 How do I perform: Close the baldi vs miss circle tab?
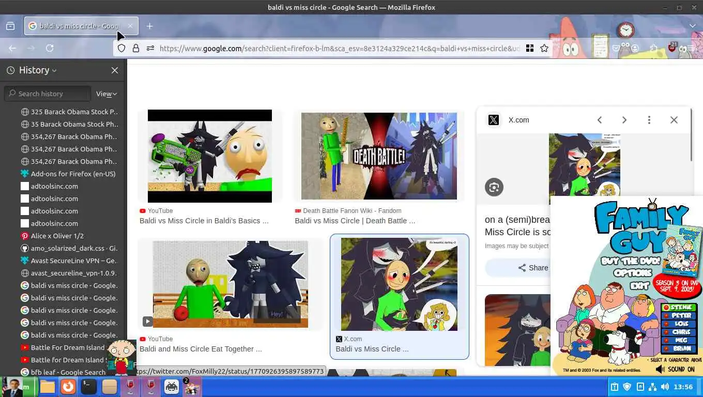[x=130, y=26]
